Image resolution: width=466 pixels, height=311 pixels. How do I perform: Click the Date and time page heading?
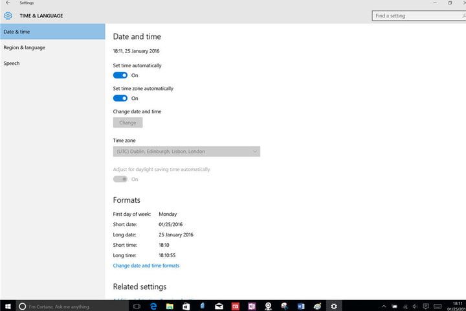pyautogui.click(x=137, y=36)
